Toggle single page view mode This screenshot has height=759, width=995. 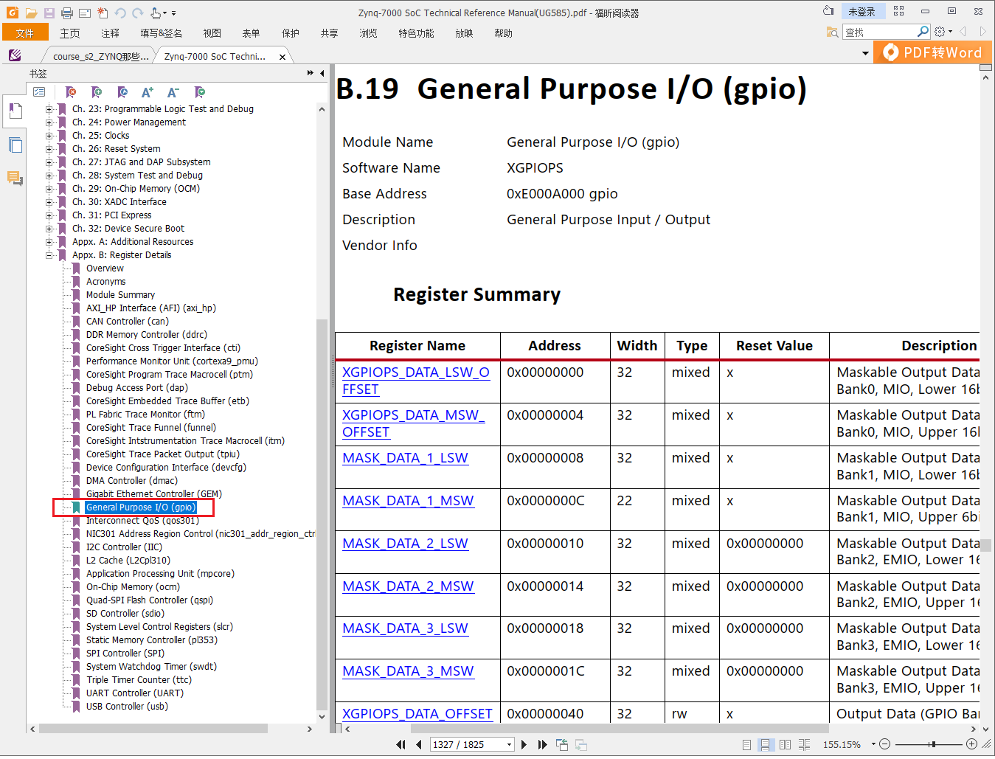click(747, 744)
